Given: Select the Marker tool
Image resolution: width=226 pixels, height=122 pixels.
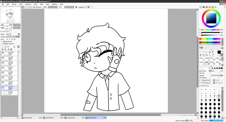Looking at the screenshot, I should click(202, 63).
